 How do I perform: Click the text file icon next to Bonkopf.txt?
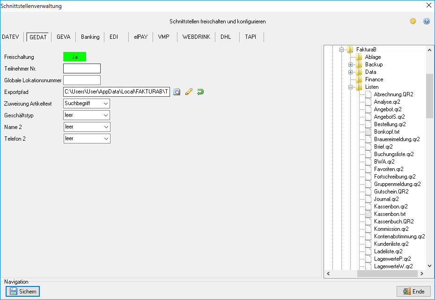(368, 132)
